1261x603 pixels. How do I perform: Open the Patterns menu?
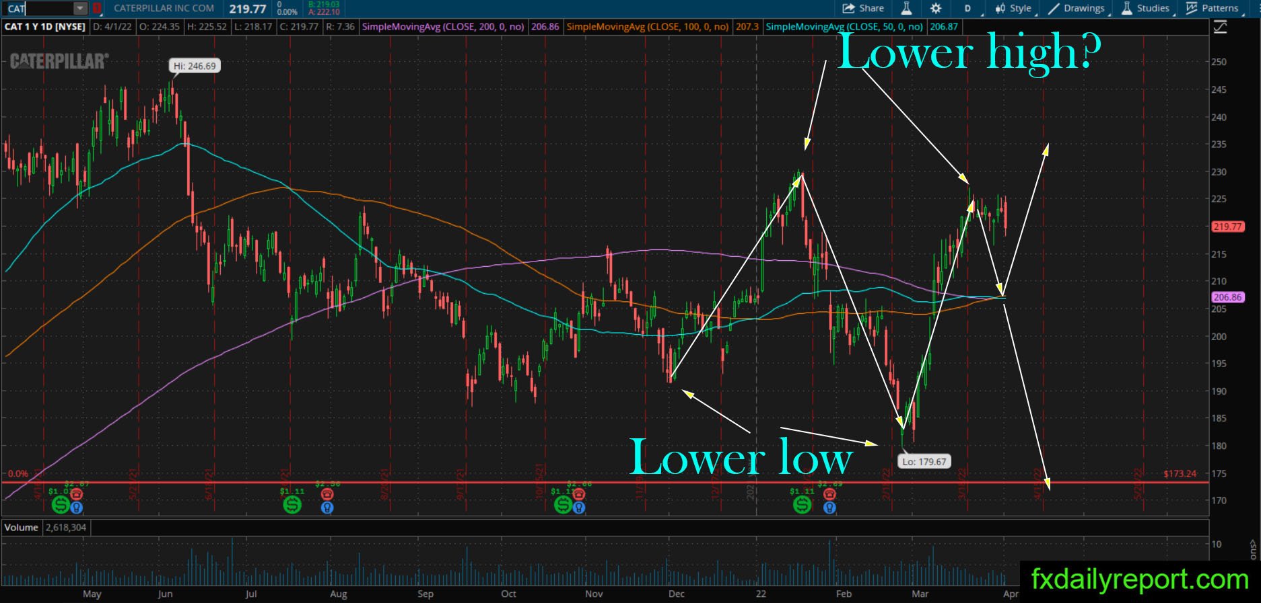click(x=1213, y=9)
